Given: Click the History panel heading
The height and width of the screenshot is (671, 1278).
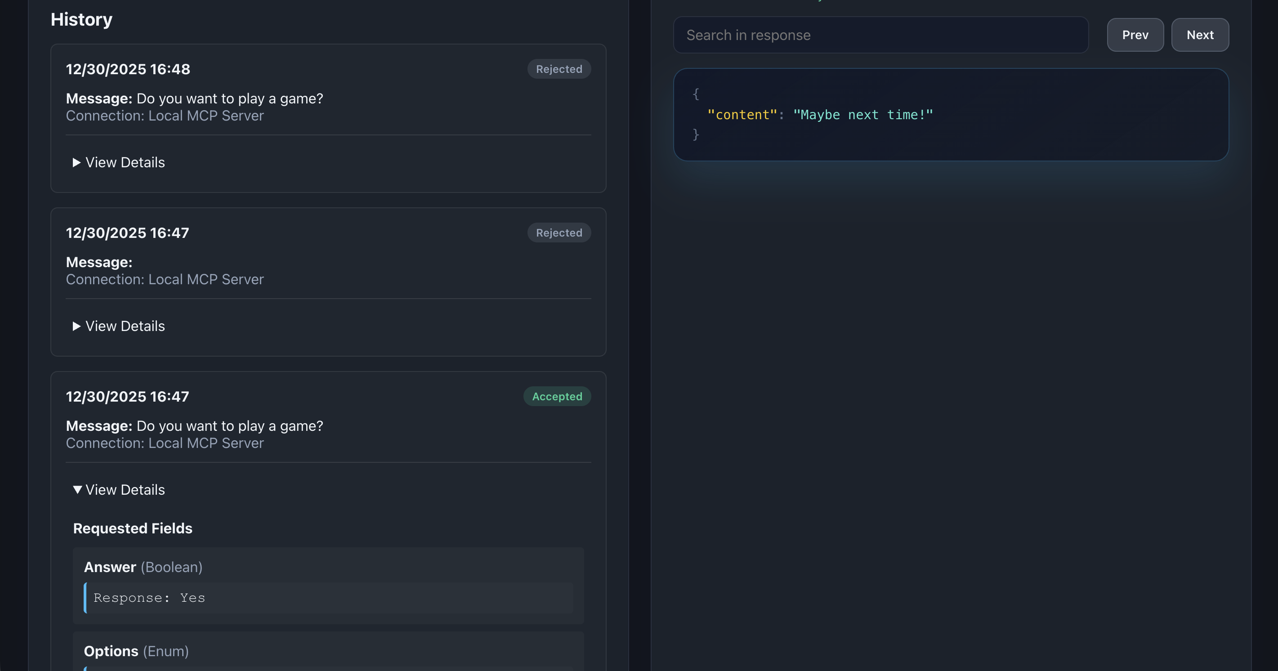Looking at the screenshot, I should coord(81,19).
